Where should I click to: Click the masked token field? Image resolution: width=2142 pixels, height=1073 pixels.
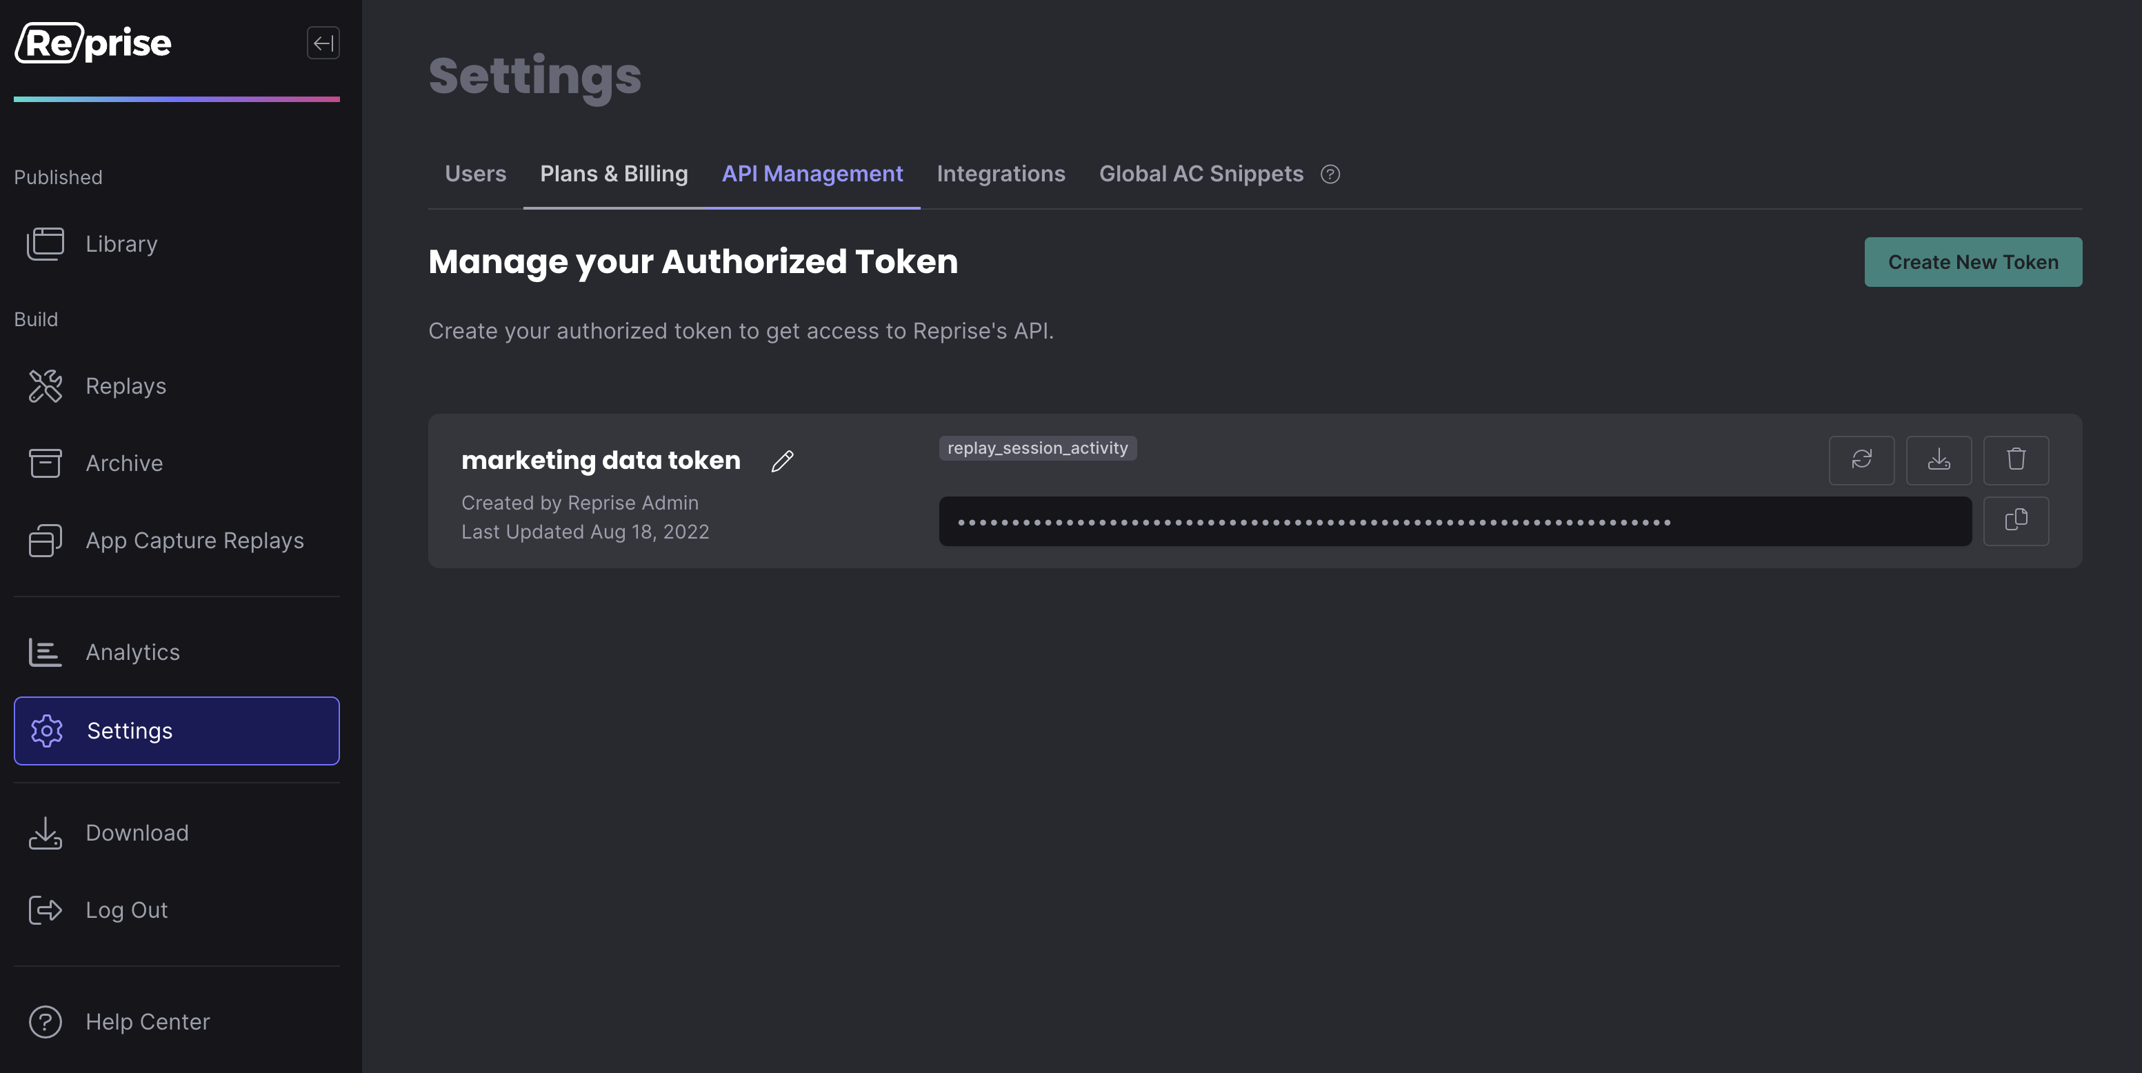click(1454, 521)
